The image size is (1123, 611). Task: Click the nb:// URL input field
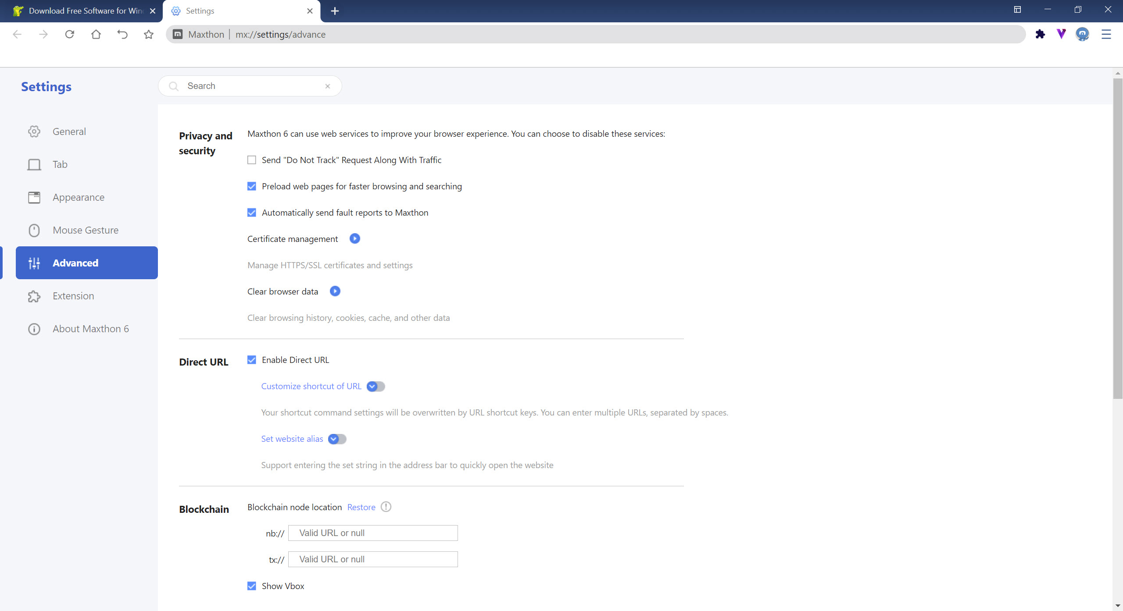[x=373, y=533]
